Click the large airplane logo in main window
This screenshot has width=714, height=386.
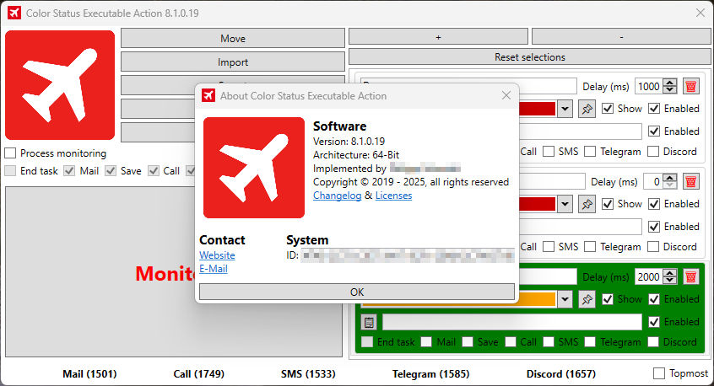tap(60, 85)
